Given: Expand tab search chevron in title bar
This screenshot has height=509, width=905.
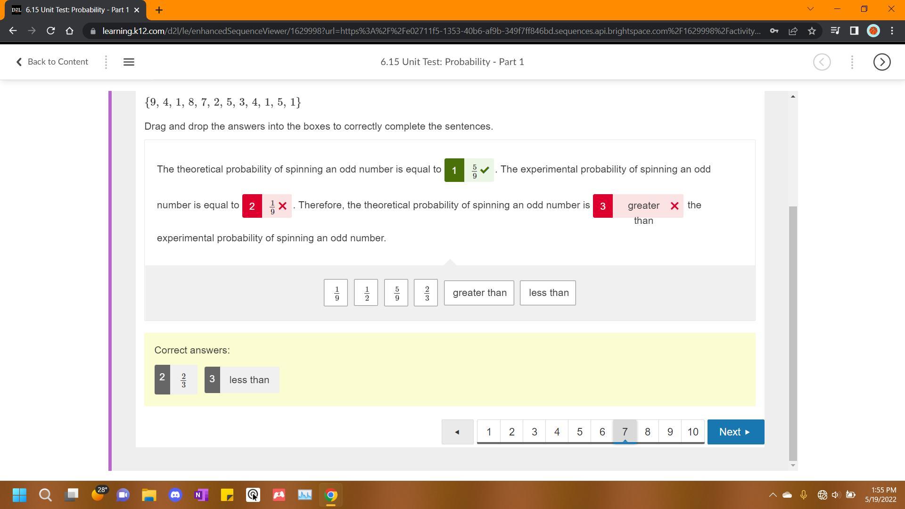Looking at the screenshot, I should point(810,9).
